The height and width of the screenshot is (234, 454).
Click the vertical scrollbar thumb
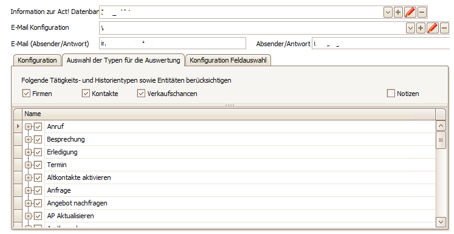[x=441, y=140]
